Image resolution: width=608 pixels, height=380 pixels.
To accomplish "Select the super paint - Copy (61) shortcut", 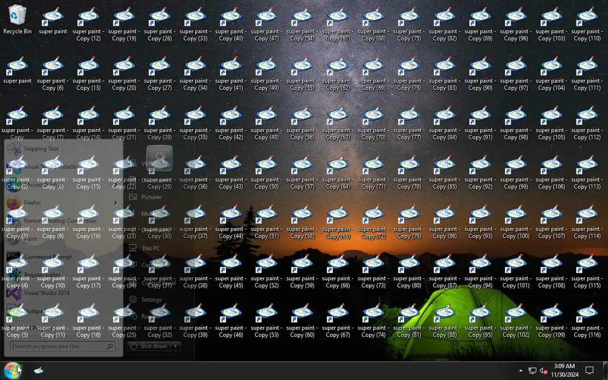I will click(x=338, y=24).
